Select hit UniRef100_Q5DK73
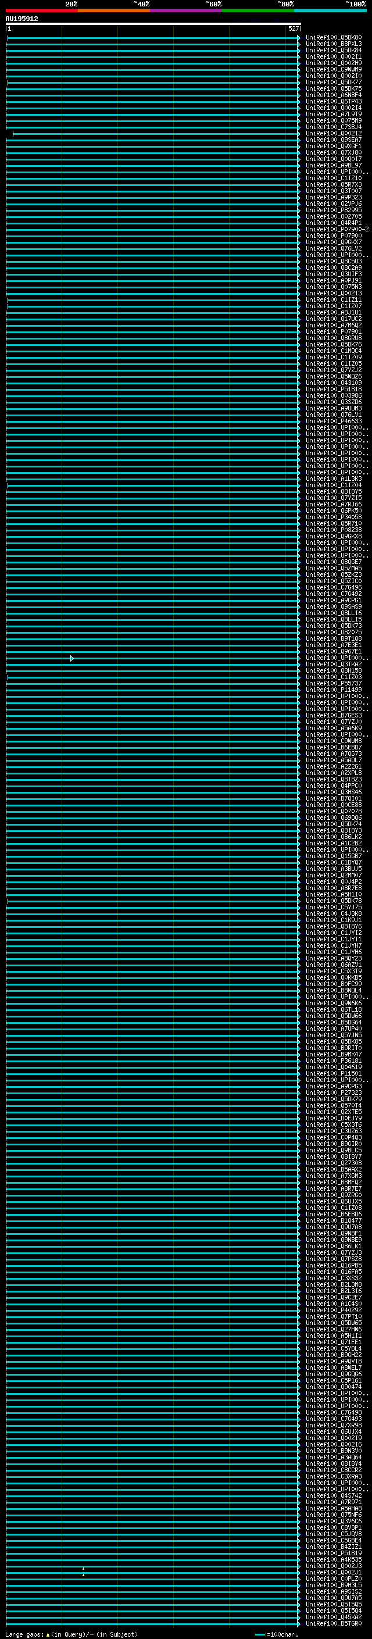The height and width of the screenshot is (1639, 372). pyautogui.click(x=333, y=626)
